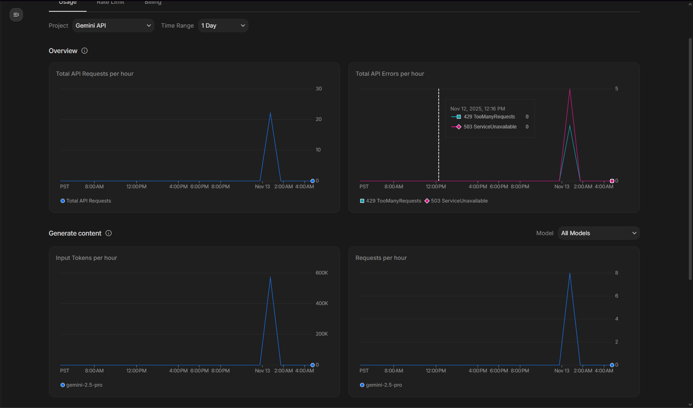693x408 pixels.
Task: Click the tooltip date "Nov 12, 2025, 12:16 PM"
Action: (x=478, y=109)
